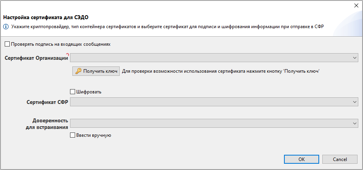The height and width of the screenshot is (170, 363).
Task: Expand the Доверенность для встраивания dropdown arrow
Action: click(355, 123)
